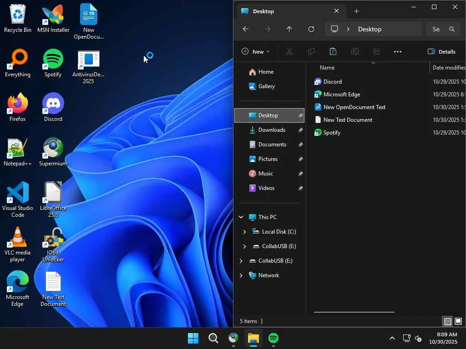
Task: Select the Discord desktop shortcut
Action: (x=53, y=107)
